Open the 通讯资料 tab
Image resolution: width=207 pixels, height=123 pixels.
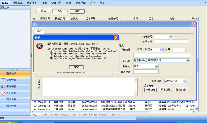[32, 3]
